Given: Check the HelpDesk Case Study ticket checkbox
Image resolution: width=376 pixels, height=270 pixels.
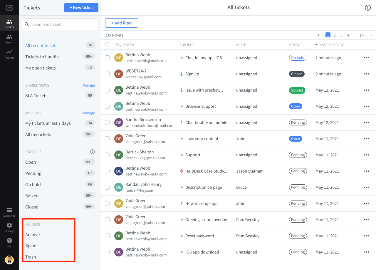Looking at the screenshot, I should pos(107,171).
